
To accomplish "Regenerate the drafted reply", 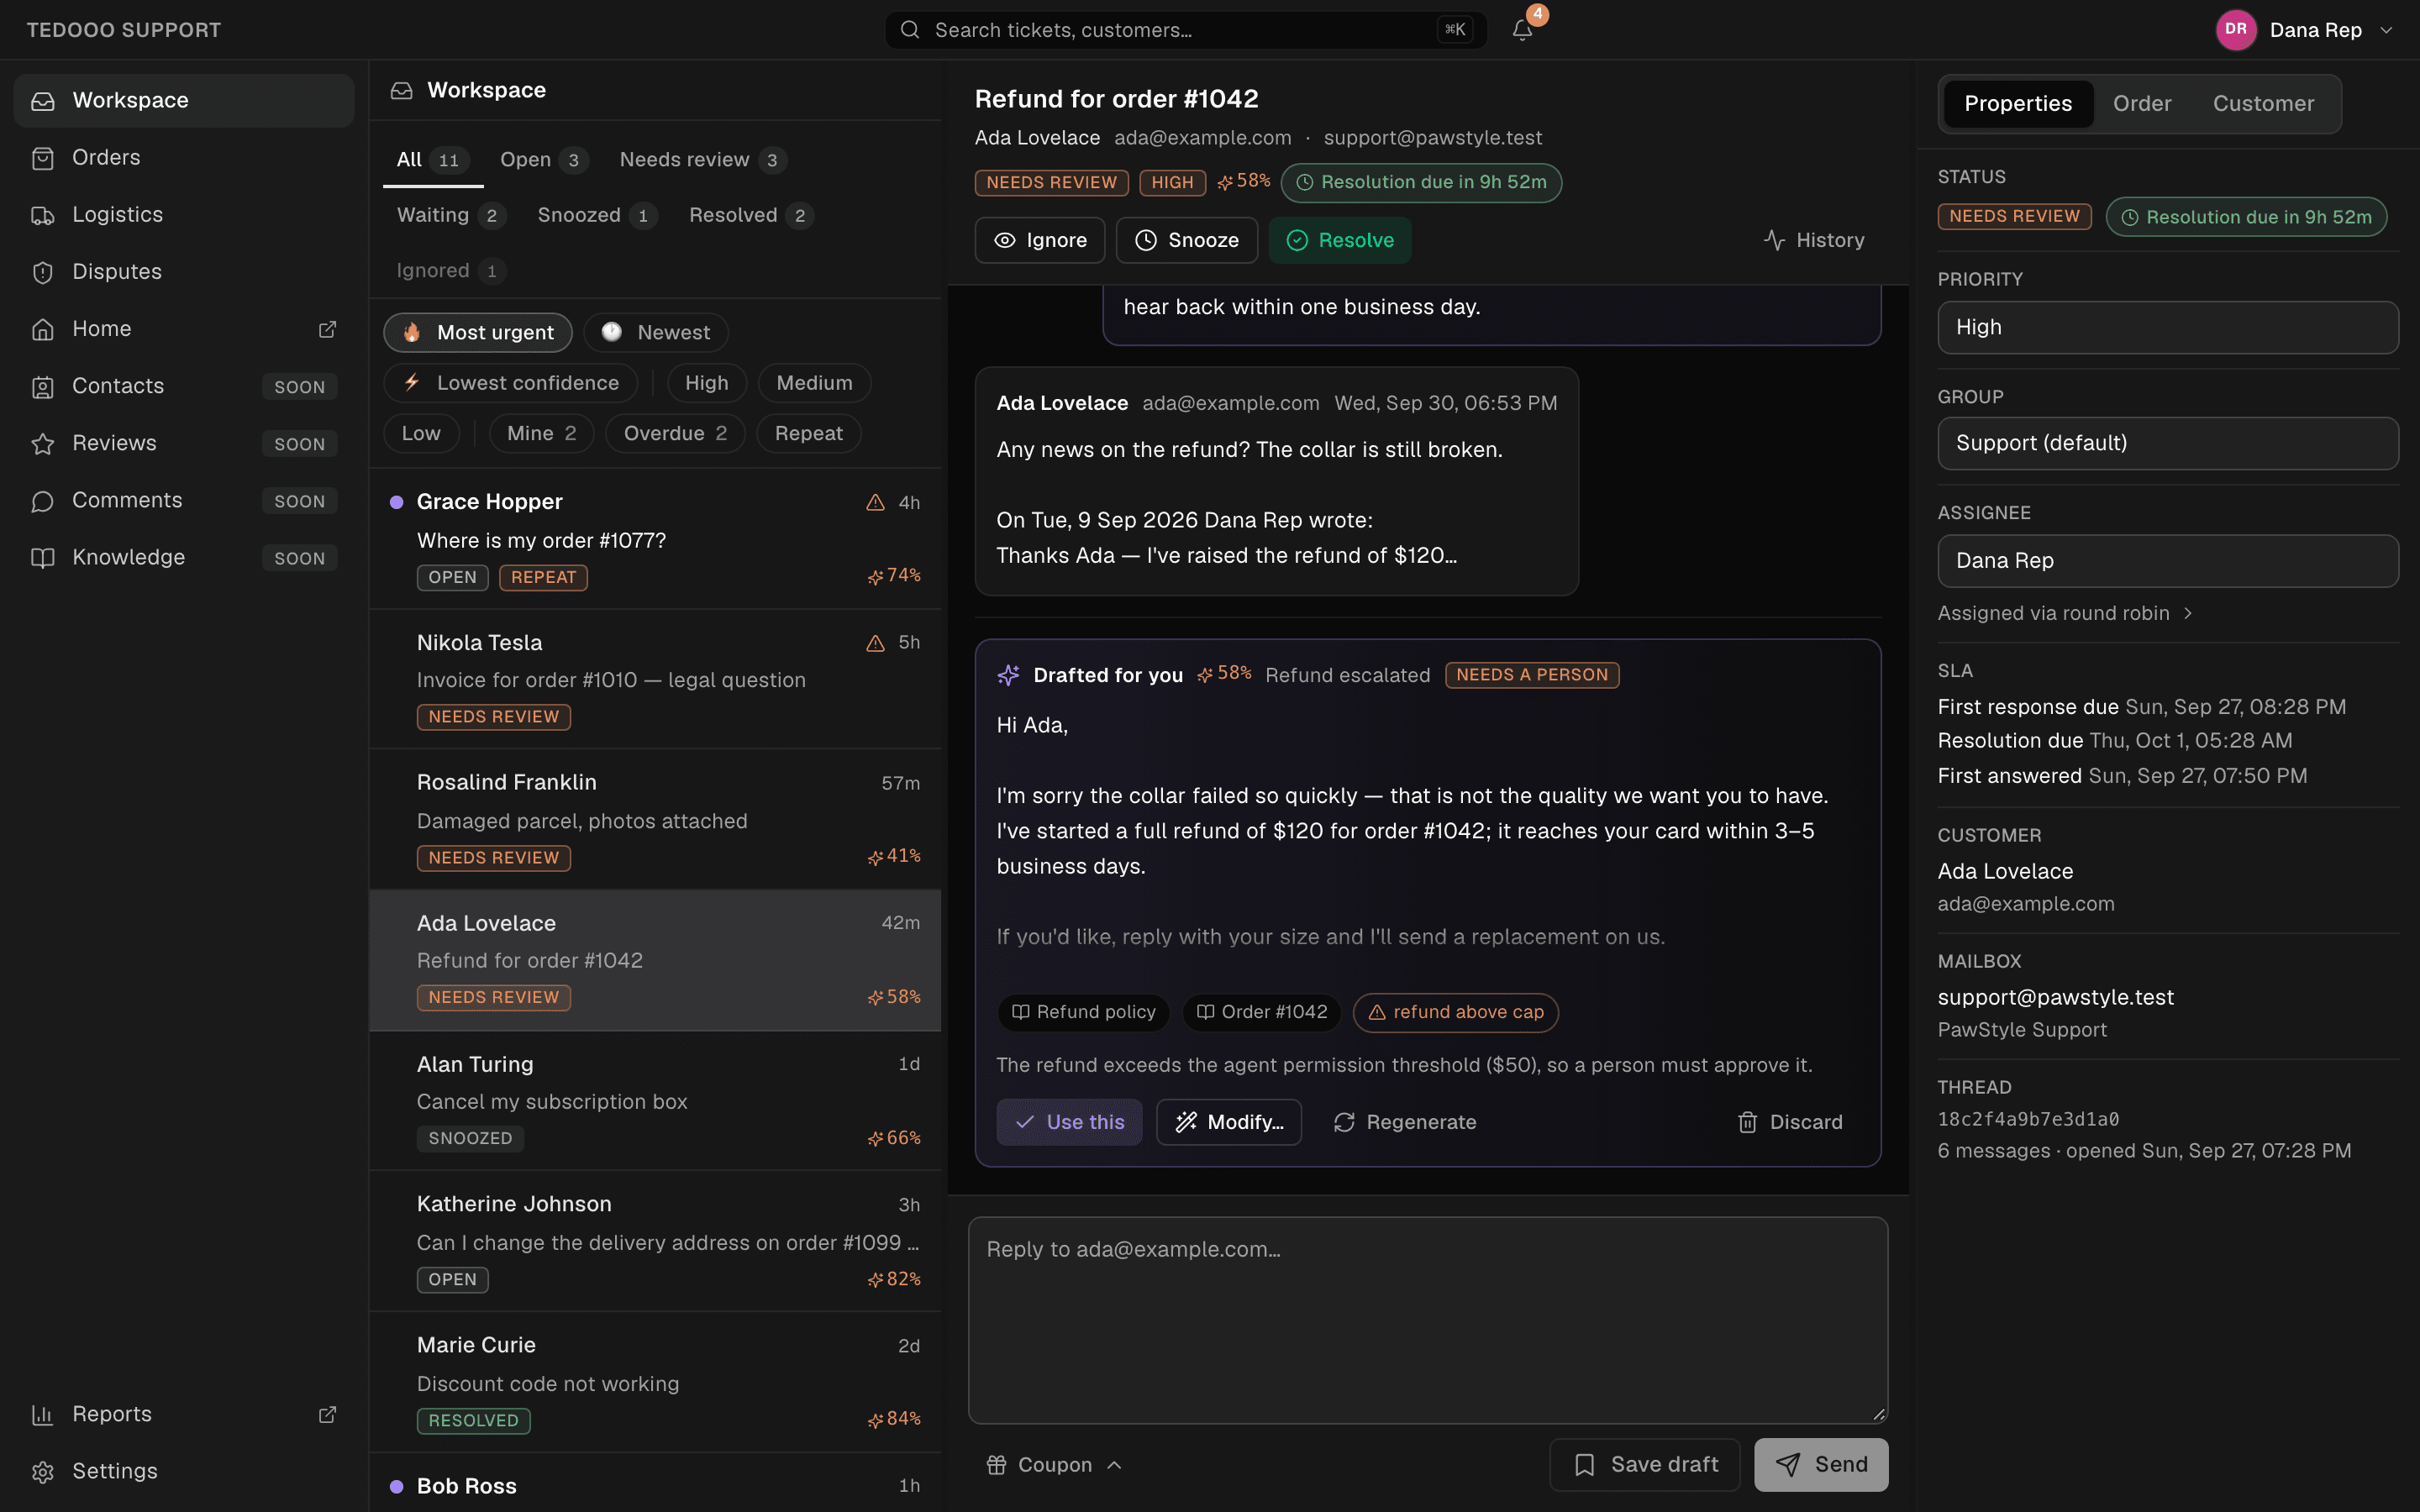I will click(x=1404, y=1122).
